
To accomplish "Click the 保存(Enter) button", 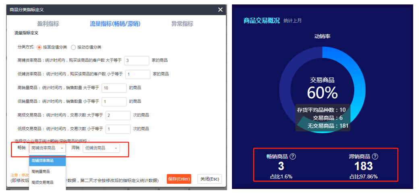I will (179, 179).
